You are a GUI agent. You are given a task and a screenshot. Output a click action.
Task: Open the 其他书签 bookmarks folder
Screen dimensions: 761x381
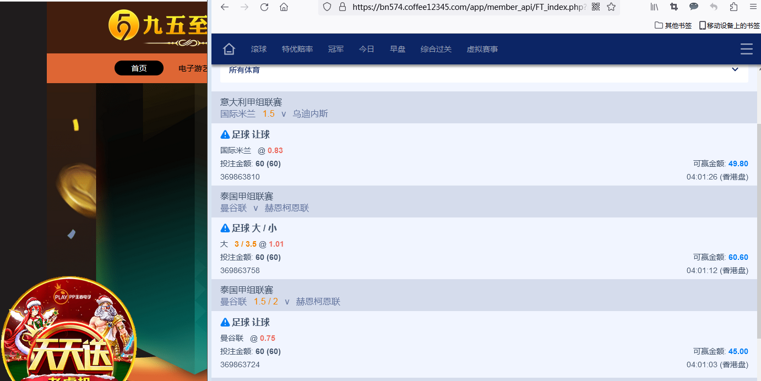[673, 25]
